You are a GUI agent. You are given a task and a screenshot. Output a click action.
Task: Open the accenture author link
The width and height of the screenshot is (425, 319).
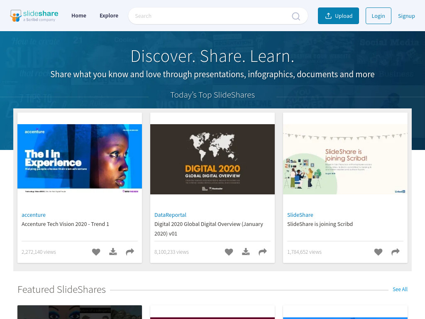pos(34,215)
